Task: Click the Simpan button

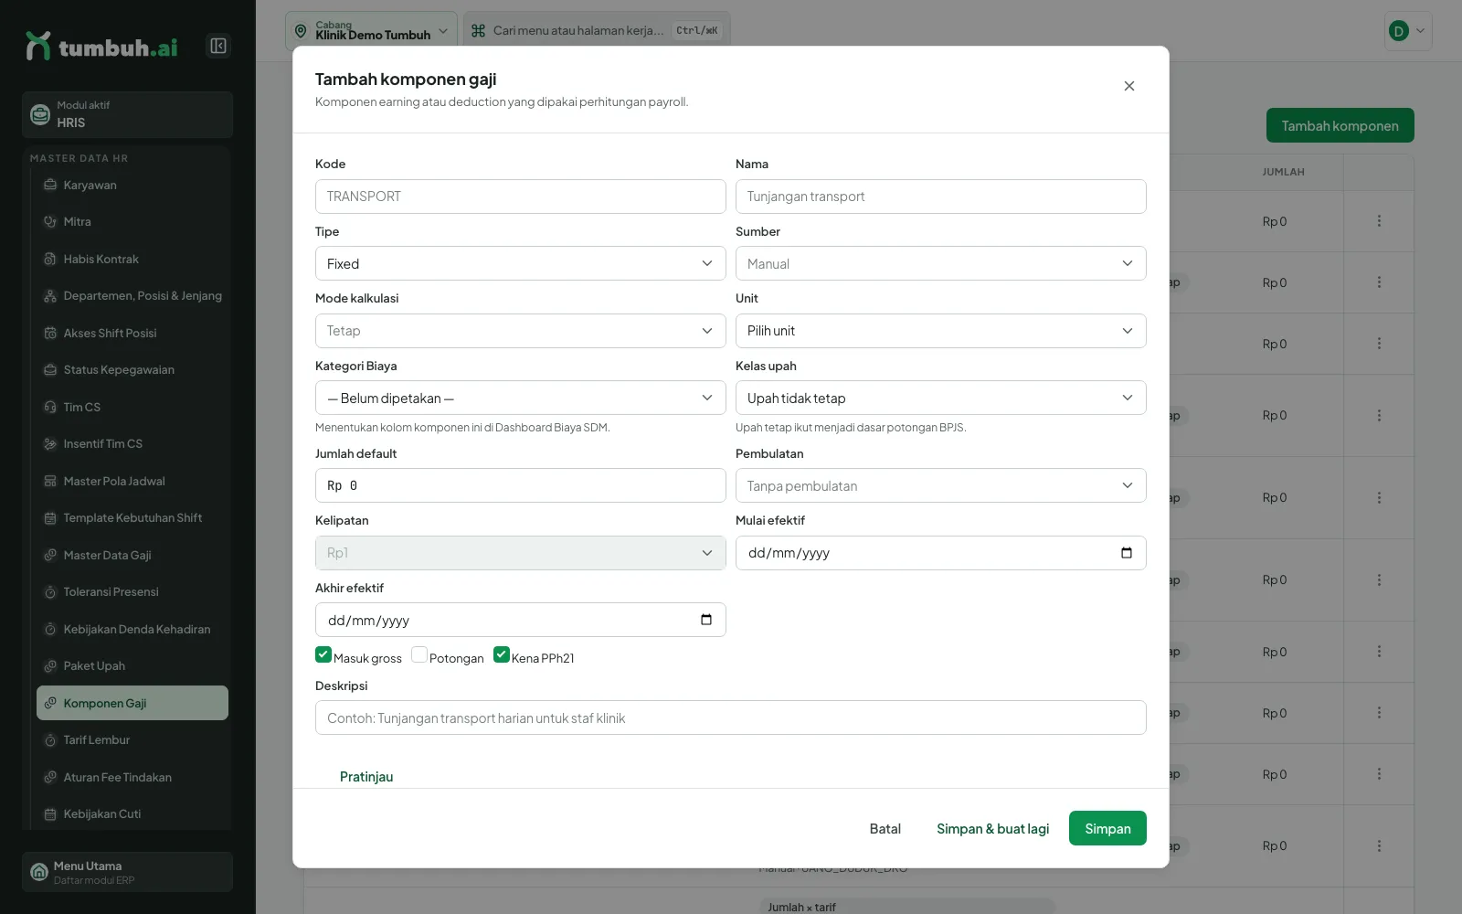Action: tap(1107, 828)
